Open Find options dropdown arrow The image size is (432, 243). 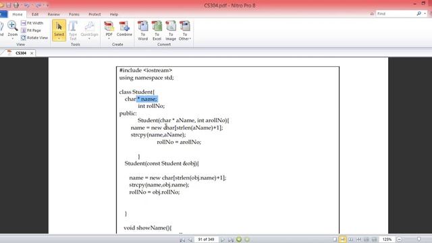[425, 13]
